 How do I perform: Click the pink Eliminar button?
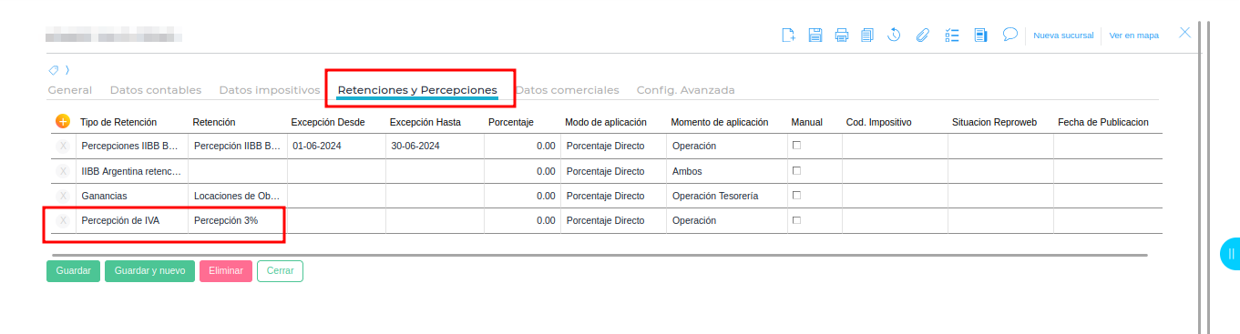226,271
